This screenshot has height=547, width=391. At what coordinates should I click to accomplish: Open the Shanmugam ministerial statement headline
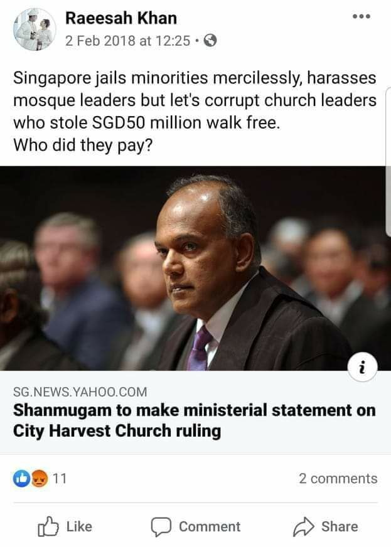coord(194,420)
